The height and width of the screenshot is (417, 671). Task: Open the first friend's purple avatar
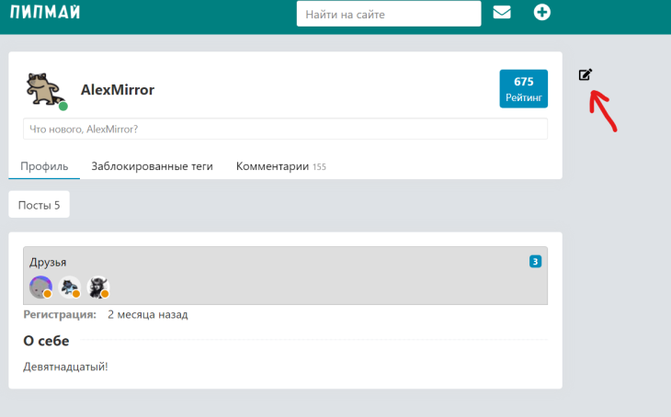40,287
